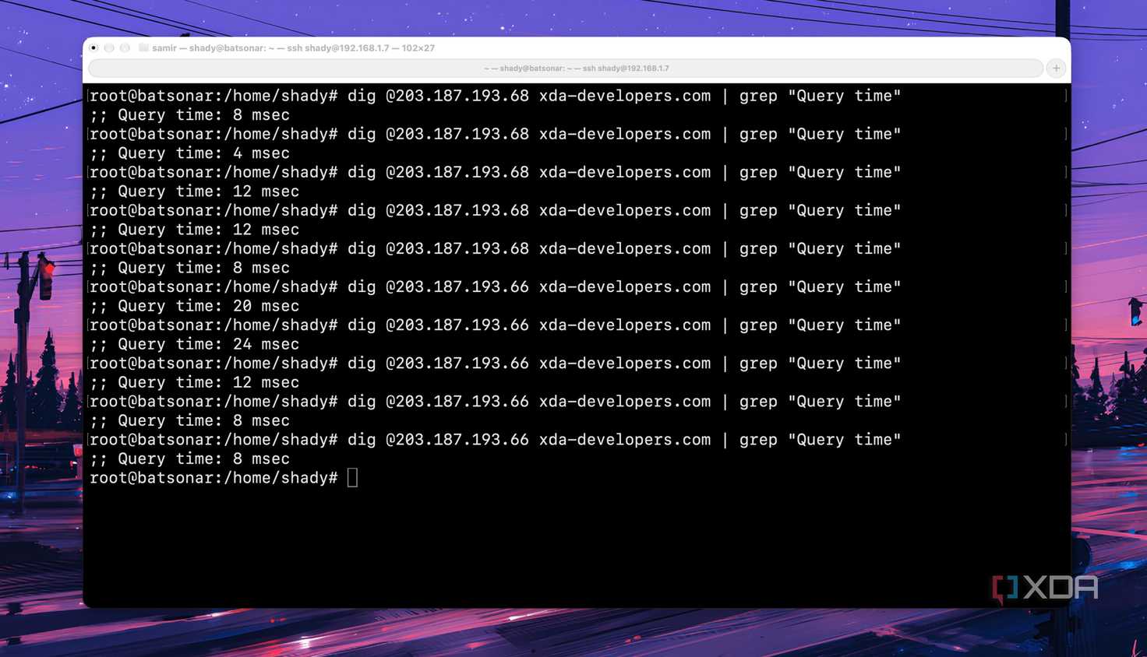The height and width of the screenshot is (657, 1147).
Task: Click the folder proxy icon beside the window title
Action: pos(143,47)
